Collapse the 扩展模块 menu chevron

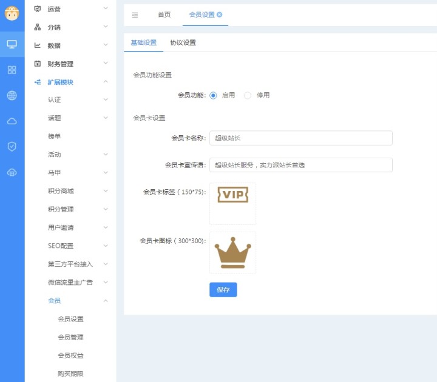click(106, 81)
